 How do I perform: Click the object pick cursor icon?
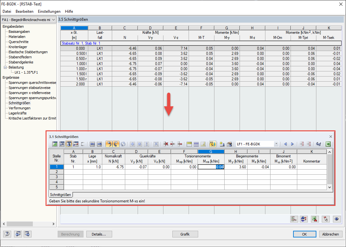325,219
